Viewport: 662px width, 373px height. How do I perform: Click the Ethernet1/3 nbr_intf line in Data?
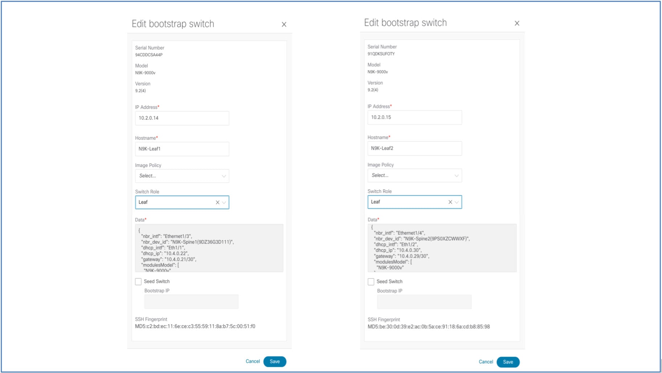click(x=167, y=236)
